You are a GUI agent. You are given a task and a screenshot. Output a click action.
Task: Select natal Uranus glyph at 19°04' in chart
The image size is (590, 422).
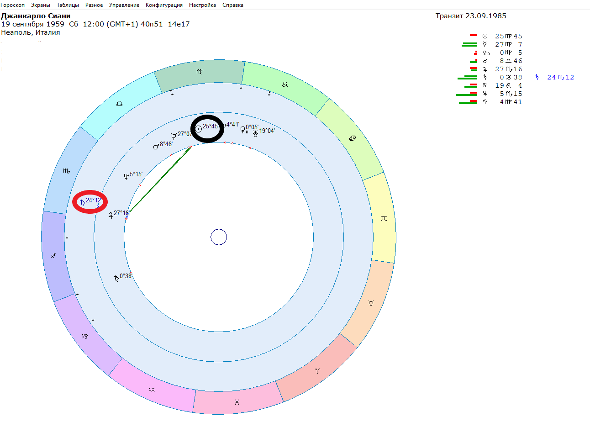pos(255,133)
